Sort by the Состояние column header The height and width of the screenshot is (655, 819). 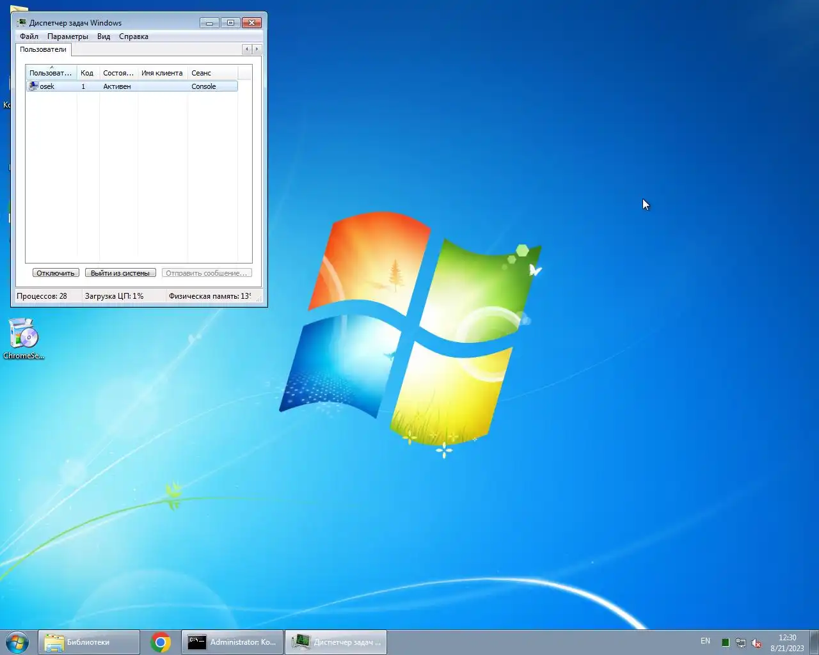(x=118, y=73)
